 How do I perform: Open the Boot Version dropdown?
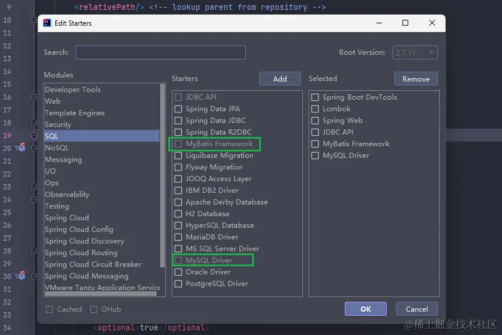tap(415, 52)
